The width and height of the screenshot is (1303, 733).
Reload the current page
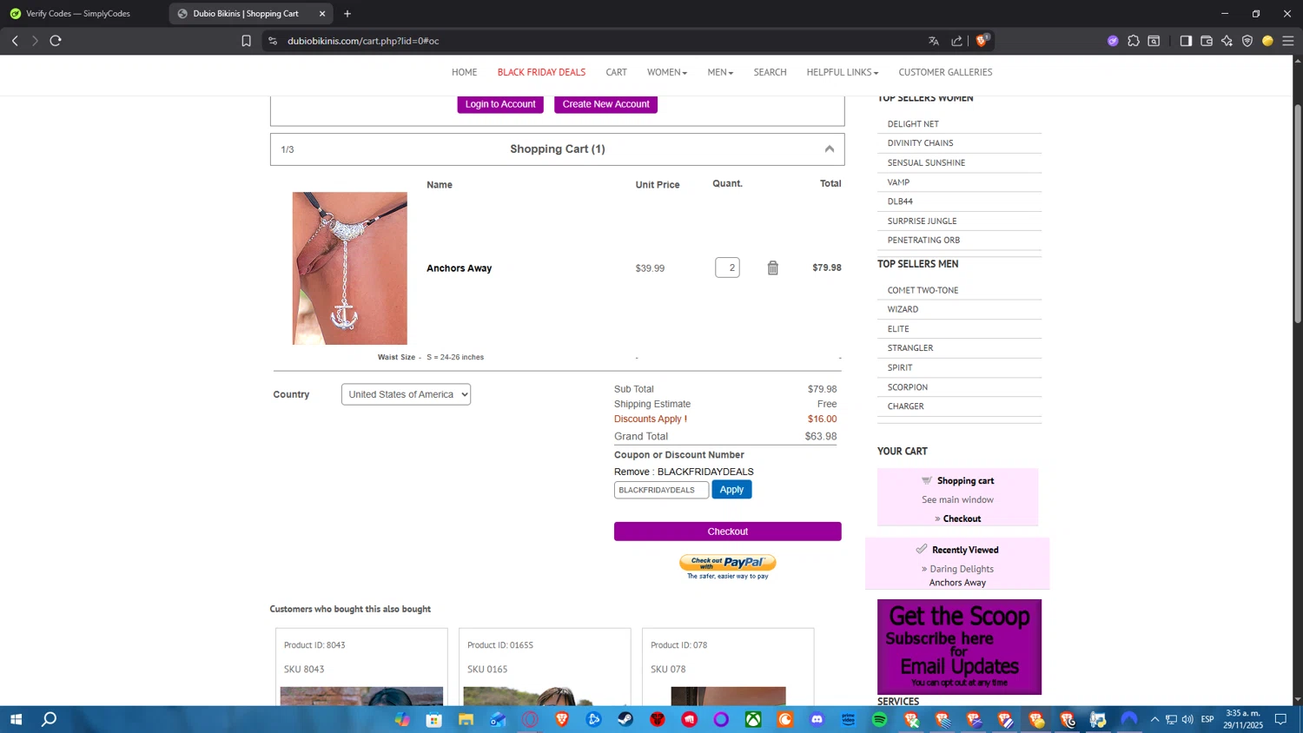56,41
